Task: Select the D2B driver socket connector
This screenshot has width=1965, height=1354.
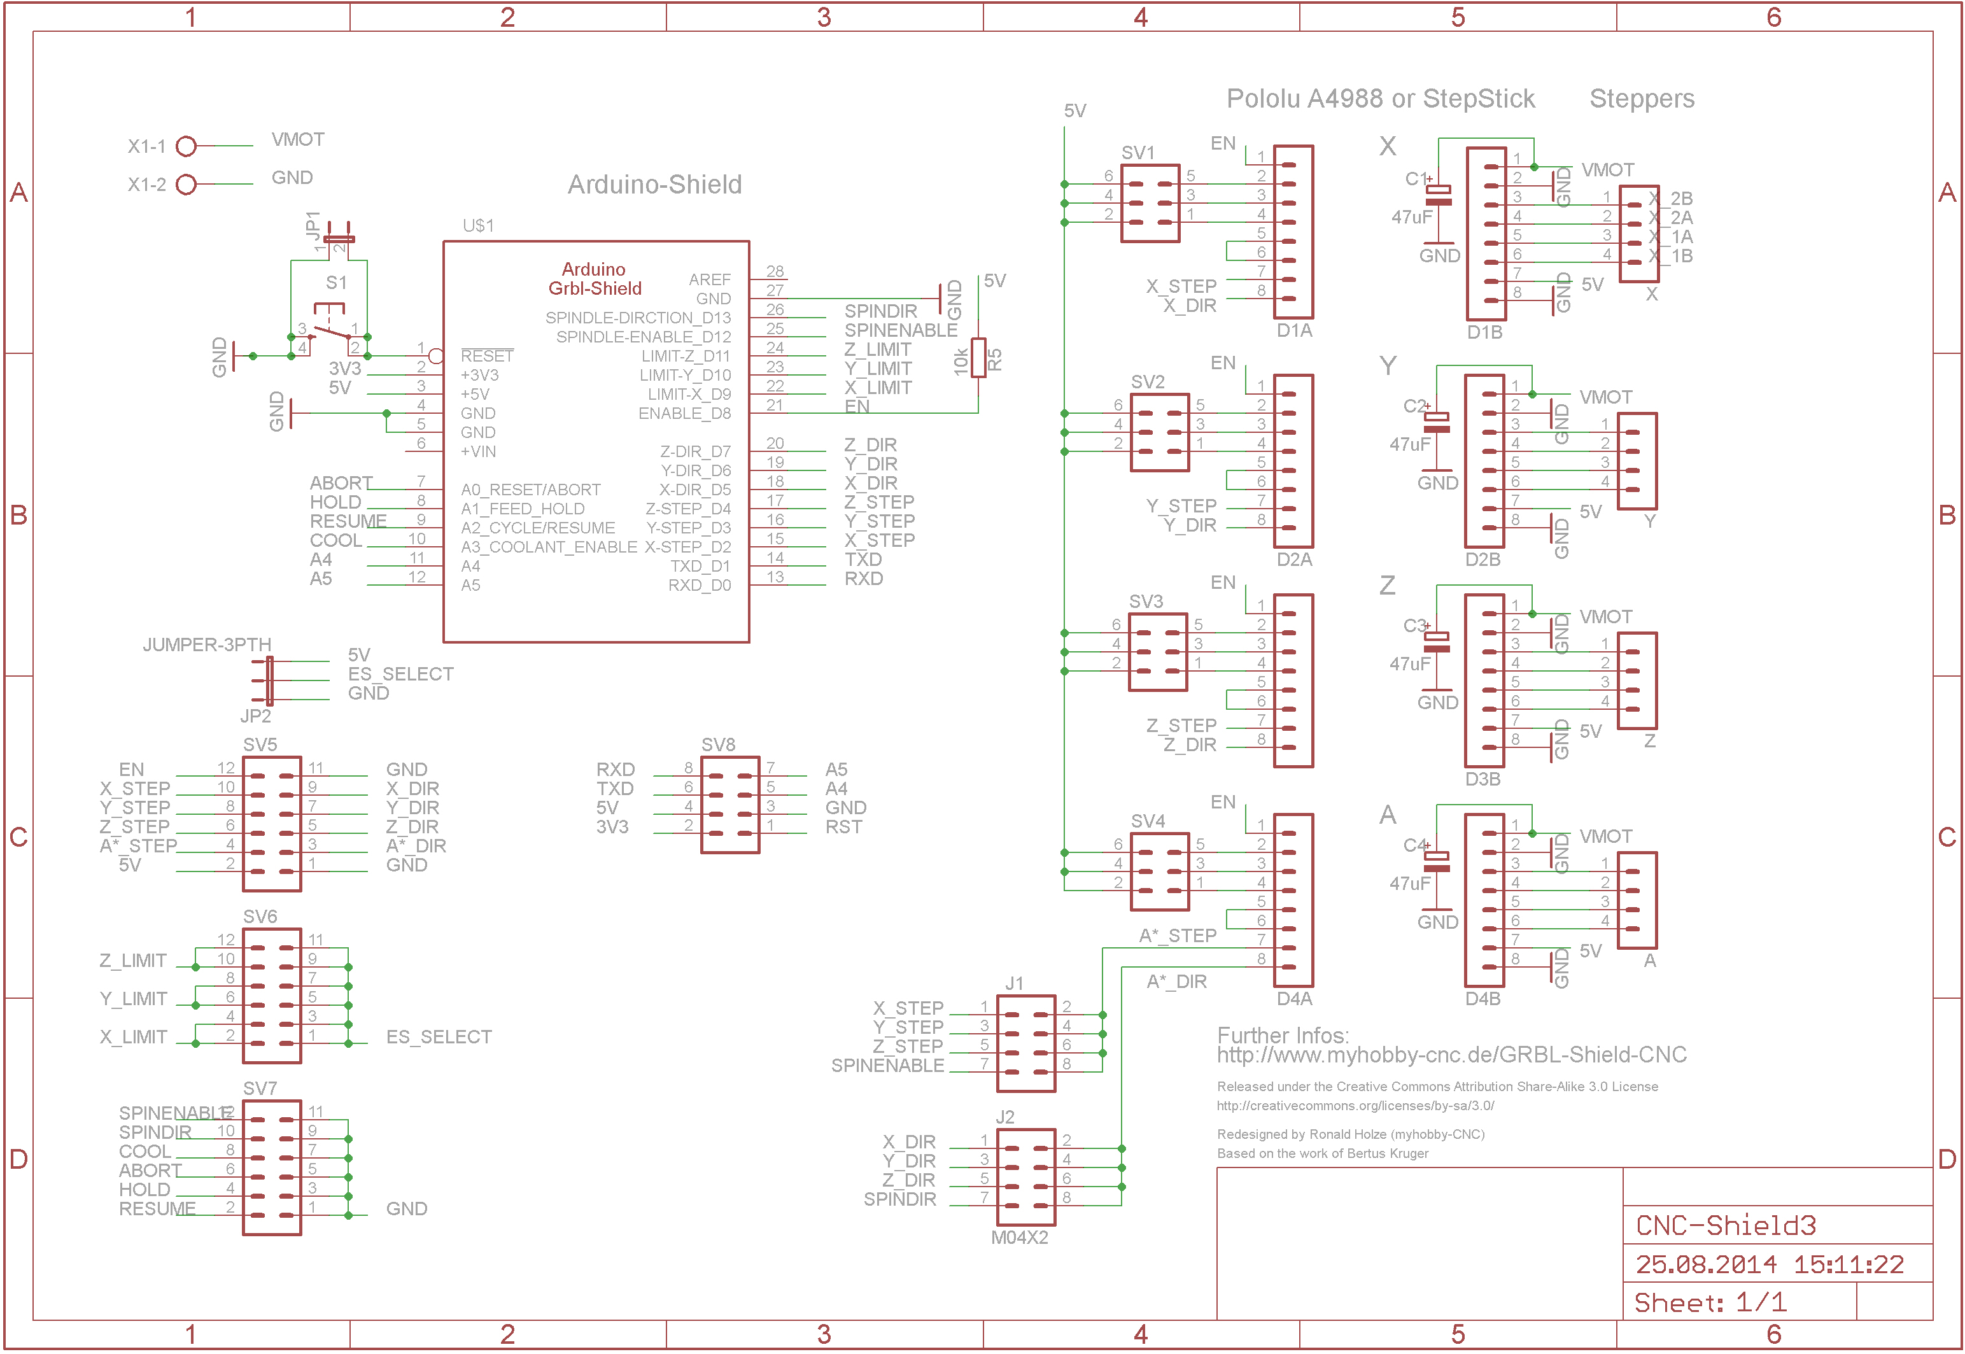Action: coord(1484,461)
